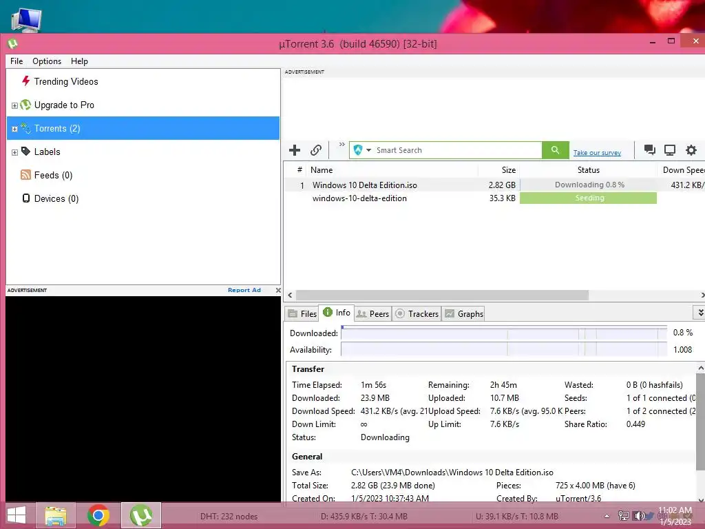Click the green Seeding status bar
Image resolution: width=705 pixels, height=529 pixels.
(588, 198)
